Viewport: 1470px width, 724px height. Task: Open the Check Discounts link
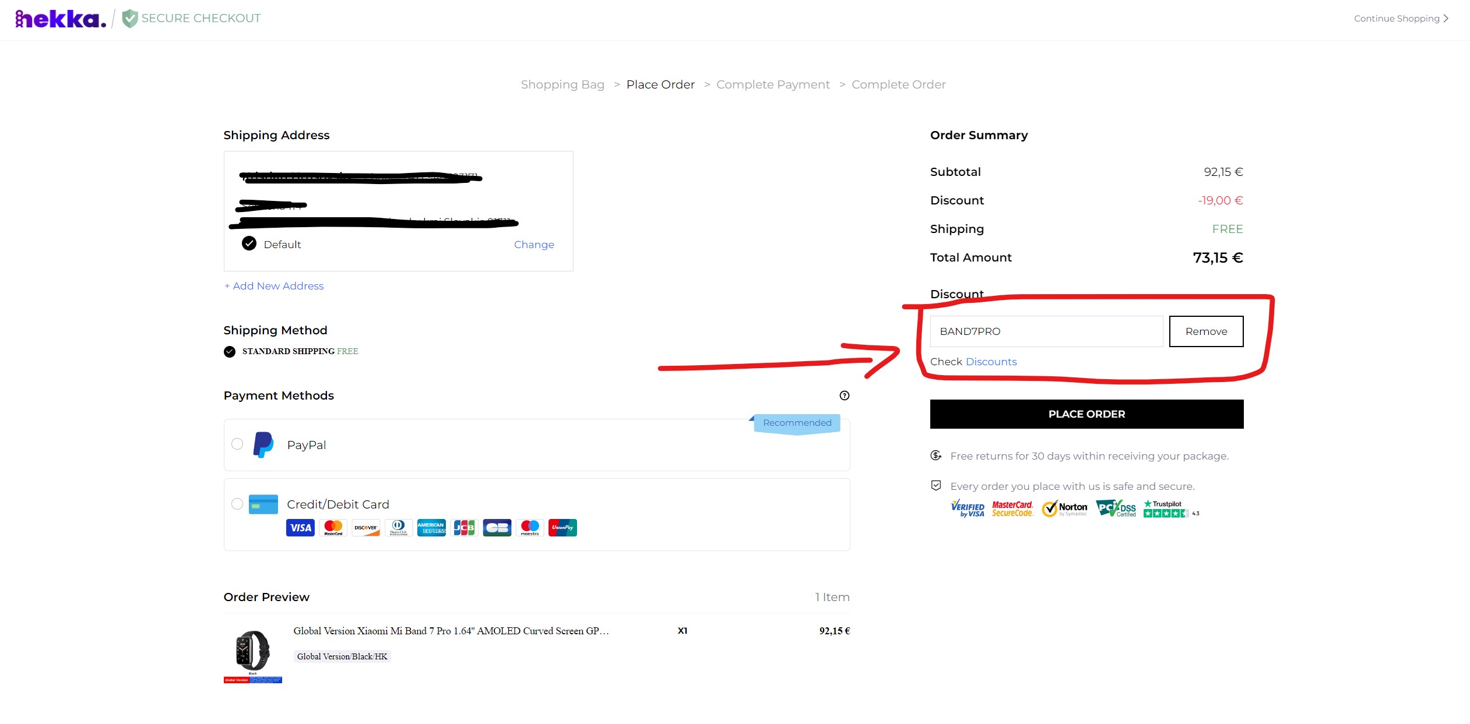tap(991, 362)
